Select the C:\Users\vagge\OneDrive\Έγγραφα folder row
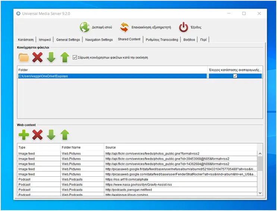The width and height of the screenshot is (277, 211). click(x=113, y=76)
